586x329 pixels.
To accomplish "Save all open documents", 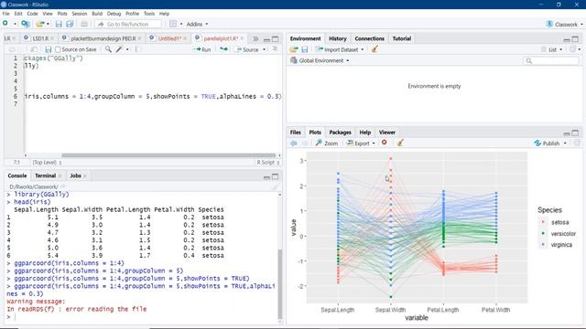I will [x=70, y=24].
